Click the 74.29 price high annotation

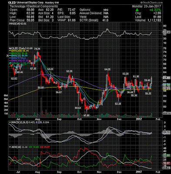tap(37, 49)
